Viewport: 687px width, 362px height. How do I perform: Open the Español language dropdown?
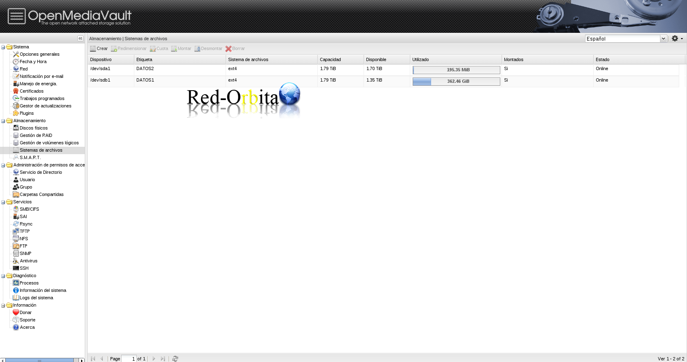point(663,39)
